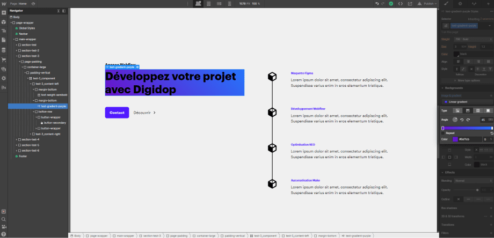The image size is (494, 238).
Task: Switch to the Style Manager tab
Action: pos(474,4)
